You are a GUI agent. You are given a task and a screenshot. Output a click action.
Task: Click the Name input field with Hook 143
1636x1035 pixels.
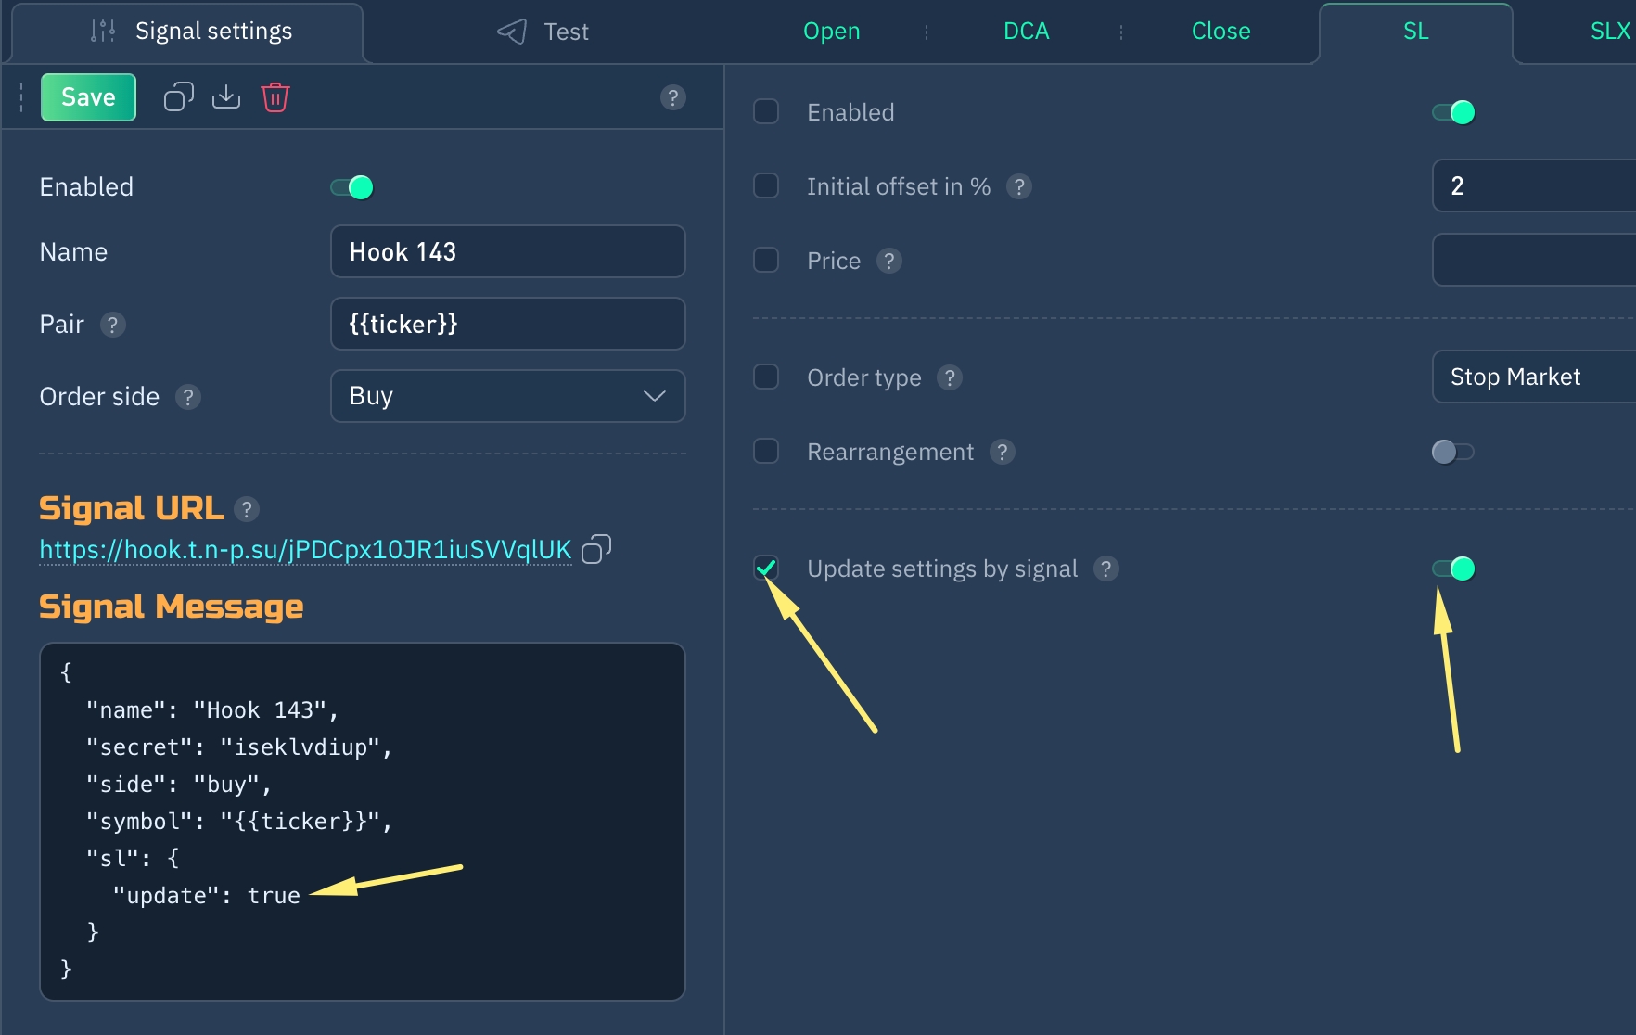(x=507, y=251)
